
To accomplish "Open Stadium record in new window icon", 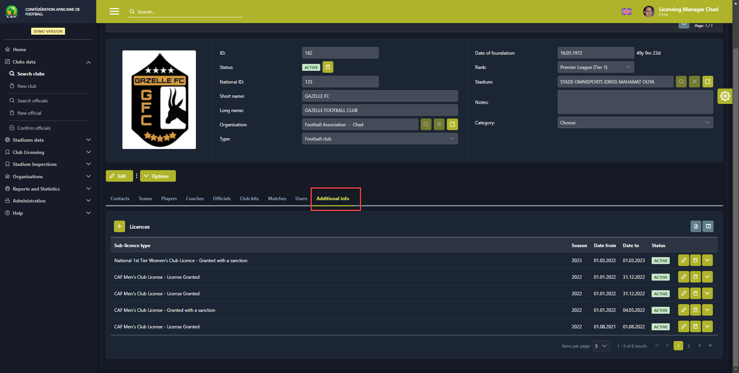I will (x=707, y=82).
